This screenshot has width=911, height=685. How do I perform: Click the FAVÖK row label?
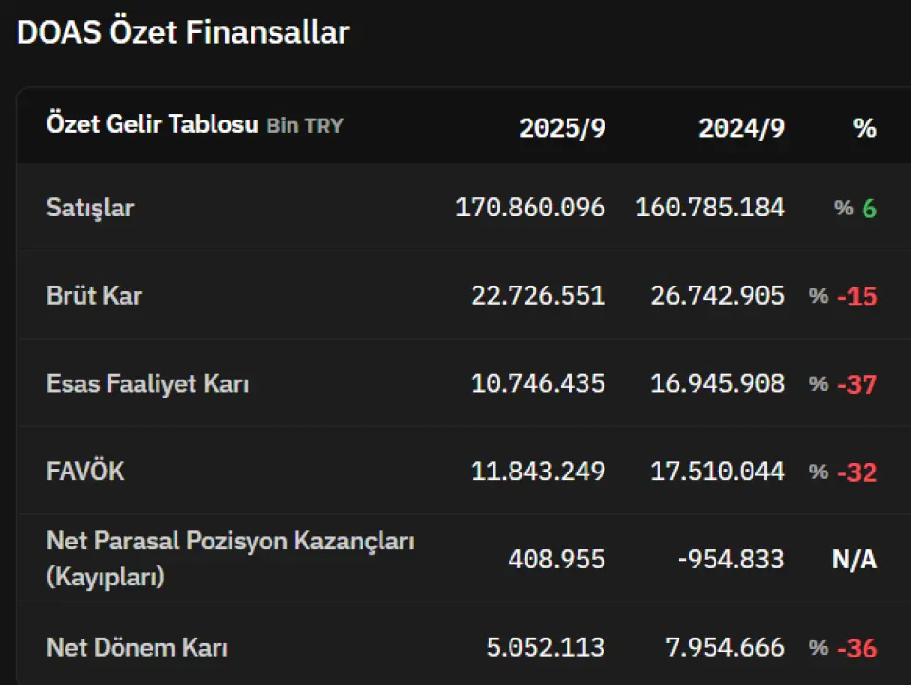point(85,472)
